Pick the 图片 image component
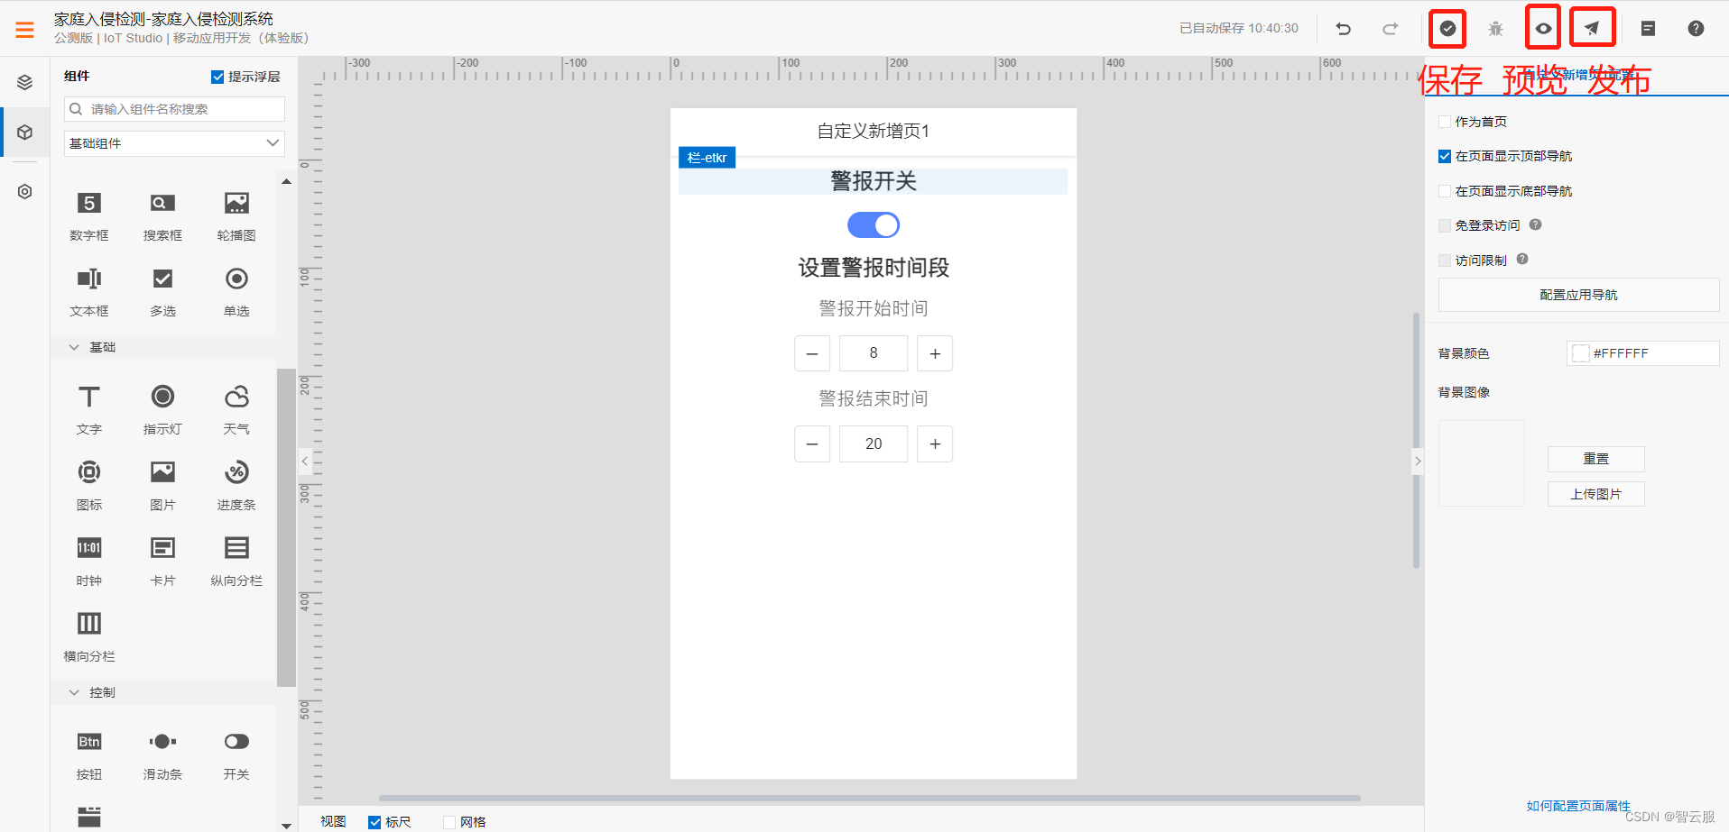The width and height of the screenshot is (1729, 832). click(x=162, y=486)
